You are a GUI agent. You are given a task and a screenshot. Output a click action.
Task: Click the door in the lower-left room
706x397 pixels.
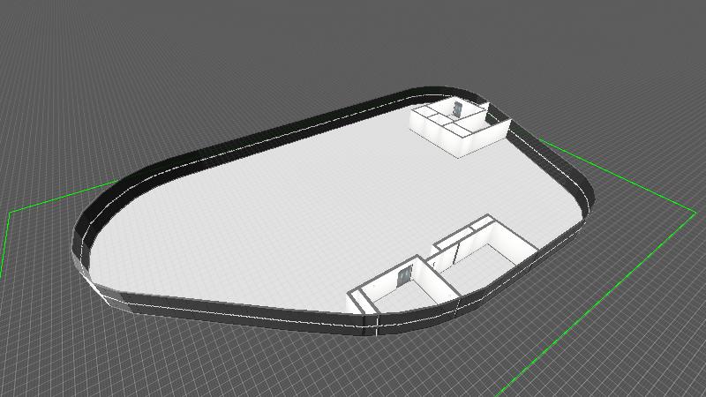point(404,275)
